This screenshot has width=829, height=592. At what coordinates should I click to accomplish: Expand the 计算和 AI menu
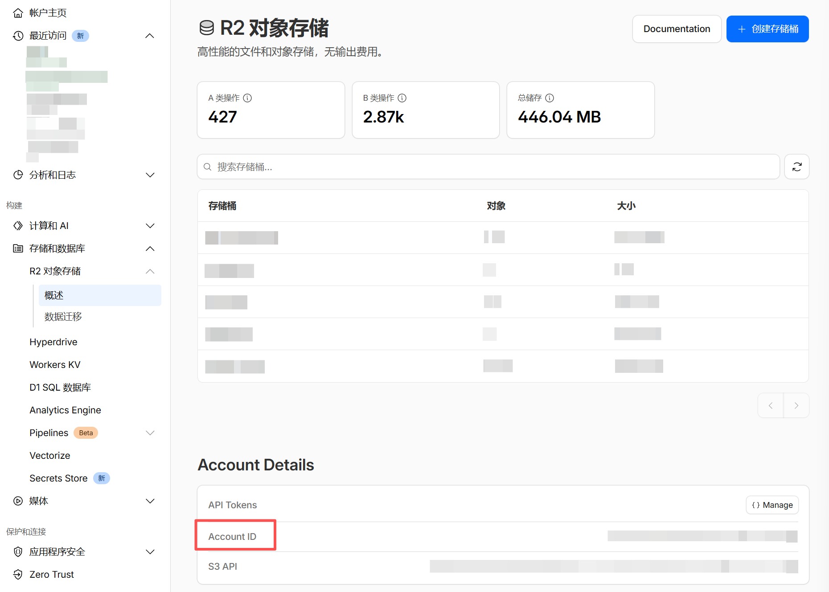[x=150, y=226]
